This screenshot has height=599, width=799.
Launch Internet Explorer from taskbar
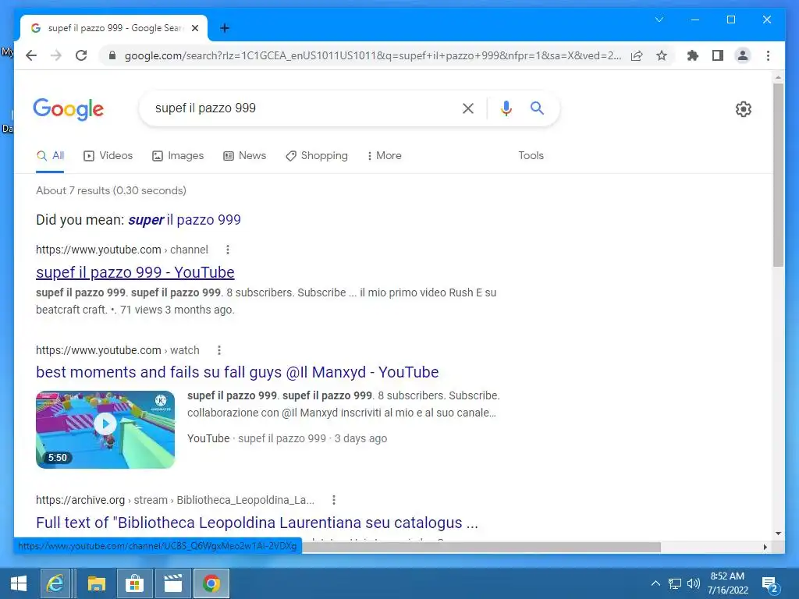(x=55, y=583)
